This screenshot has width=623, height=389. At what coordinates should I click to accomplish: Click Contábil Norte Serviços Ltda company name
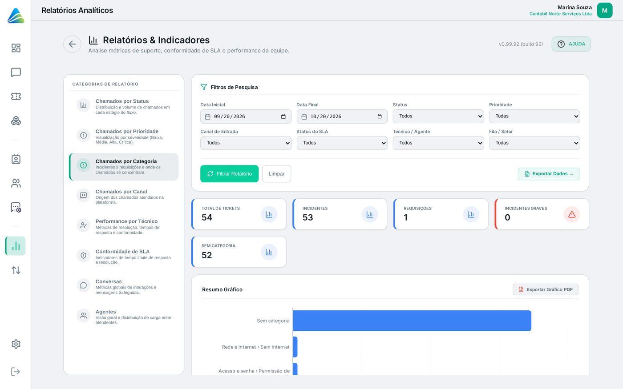561,14
